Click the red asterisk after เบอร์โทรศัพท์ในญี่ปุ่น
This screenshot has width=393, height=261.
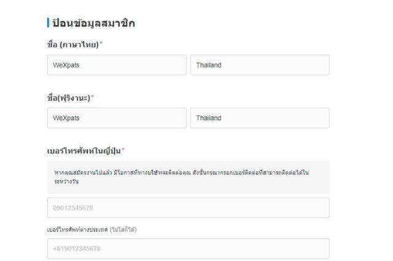coord(123,150)
